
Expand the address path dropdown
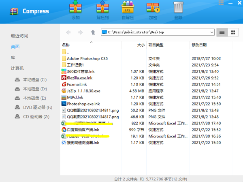point(212,32)
